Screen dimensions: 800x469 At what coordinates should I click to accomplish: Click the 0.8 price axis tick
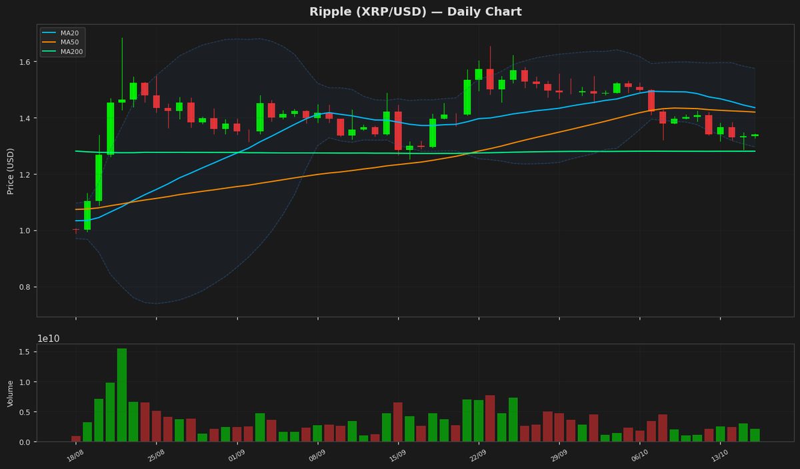26,287
